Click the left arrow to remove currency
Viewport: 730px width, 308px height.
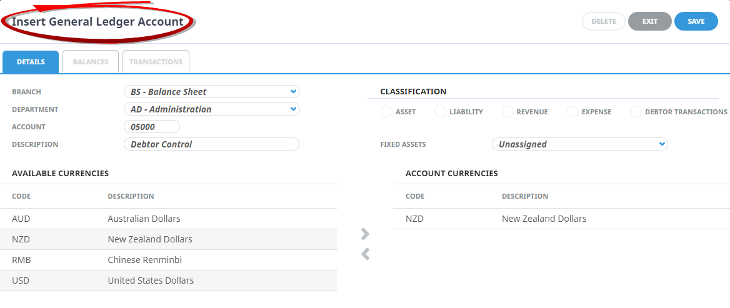[x=365, y=254]
